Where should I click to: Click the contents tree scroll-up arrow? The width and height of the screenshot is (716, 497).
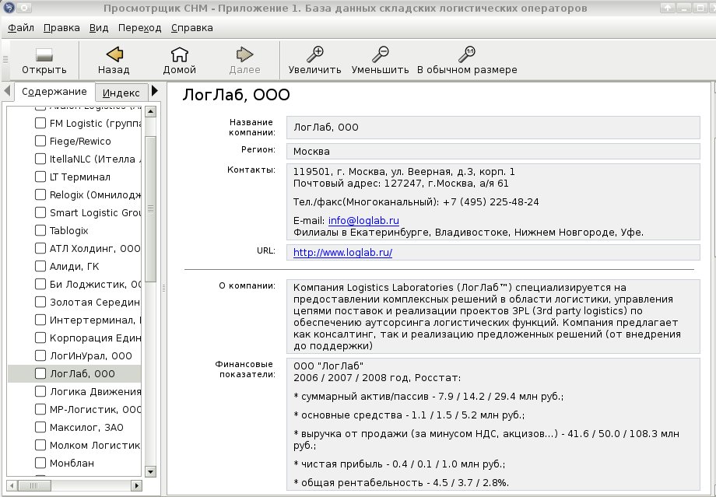pyautogui.click(x=150, y=111)
